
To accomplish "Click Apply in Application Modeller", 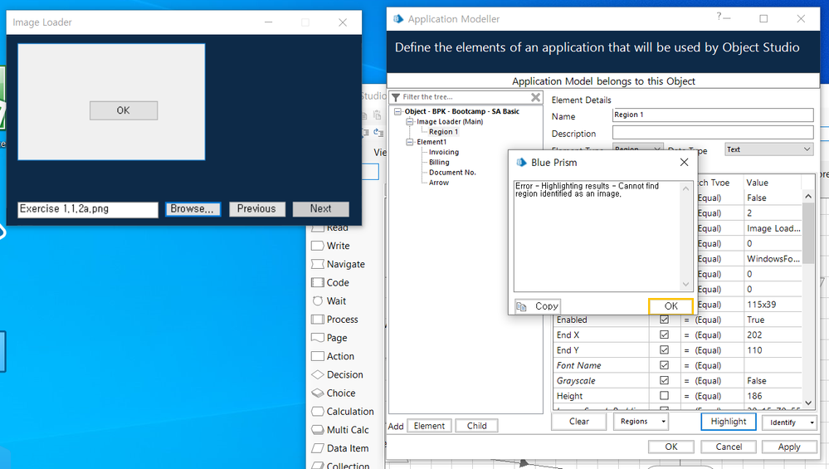I will tap(789, 447).
